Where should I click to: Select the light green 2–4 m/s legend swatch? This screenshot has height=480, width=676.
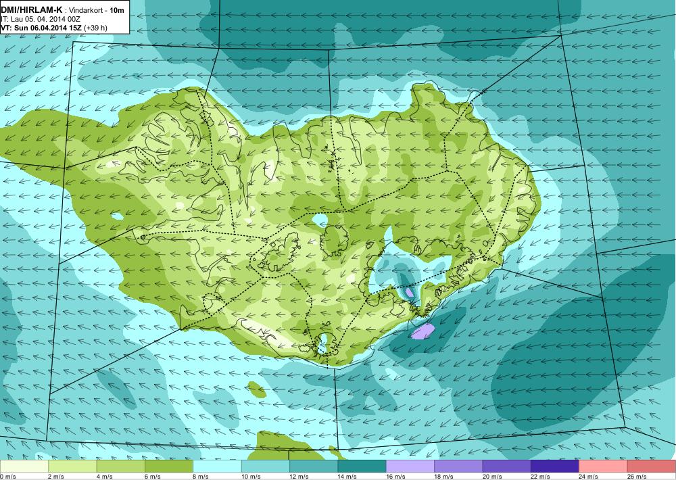[x=72, y=466]
